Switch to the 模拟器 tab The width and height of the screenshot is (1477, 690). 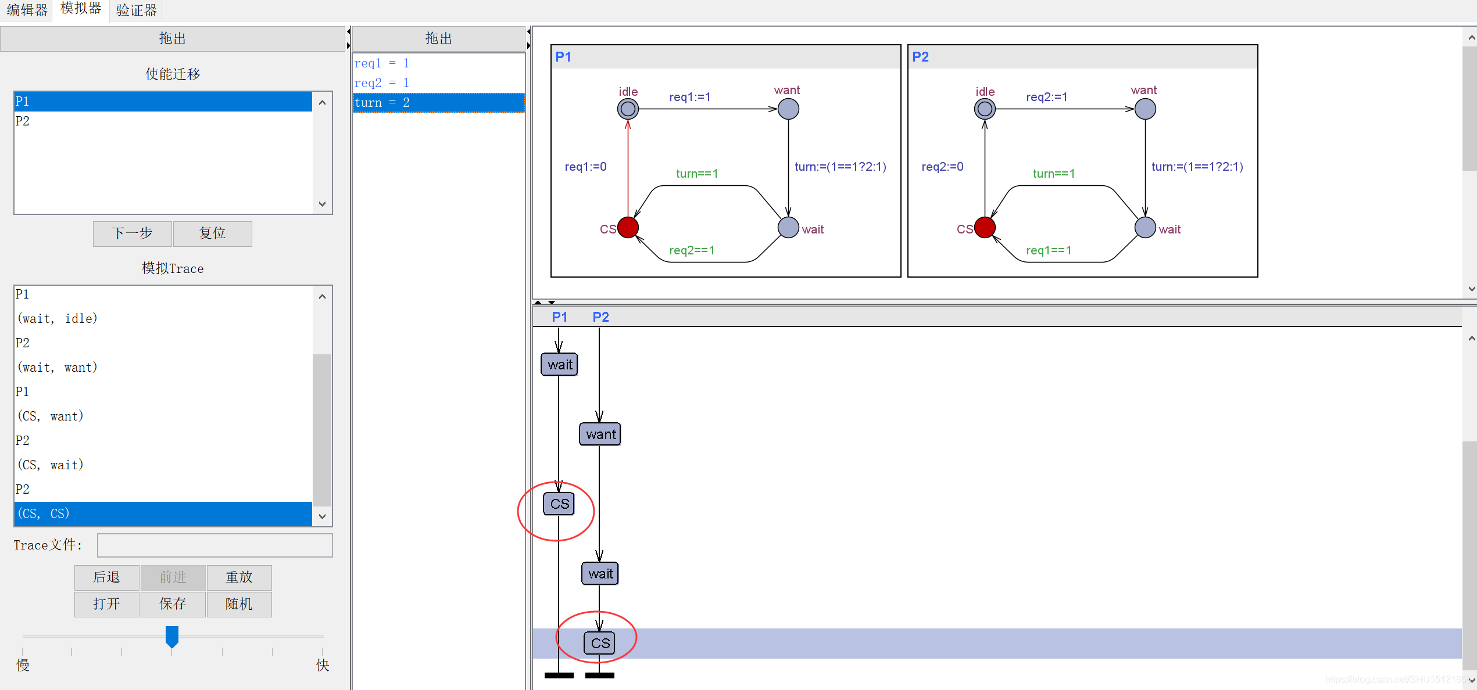pos(81,9)
